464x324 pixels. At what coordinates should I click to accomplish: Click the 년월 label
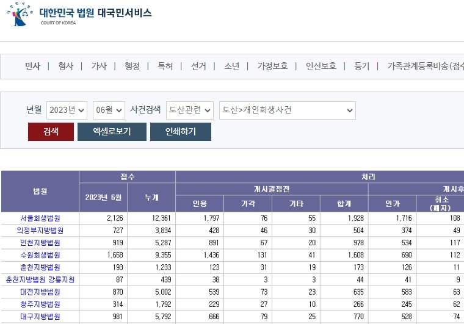pyautogui.click(x=34, y=109)
